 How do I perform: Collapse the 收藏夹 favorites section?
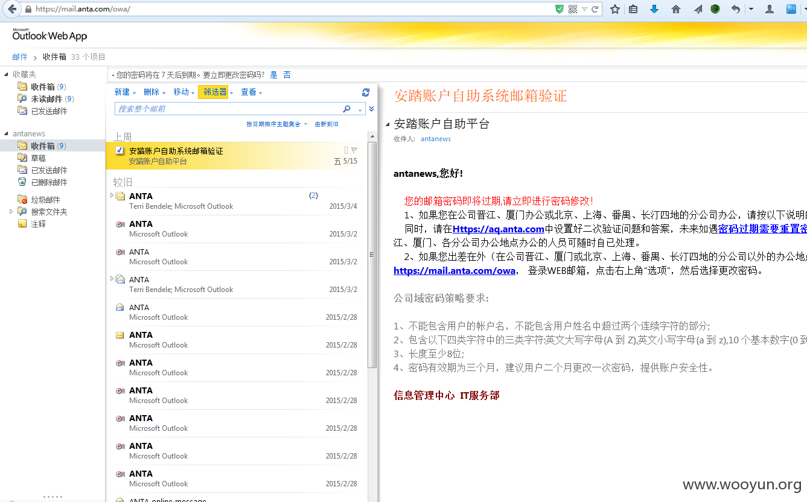[7, 74]
